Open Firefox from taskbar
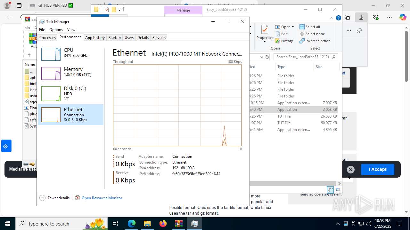Screen dimensions: 410x230 point(163,224)
